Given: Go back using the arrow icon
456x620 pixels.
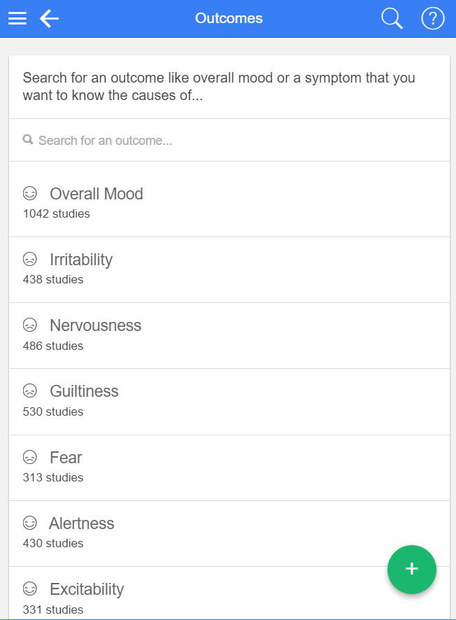Looking at the screenshot, I should (49, 19).
